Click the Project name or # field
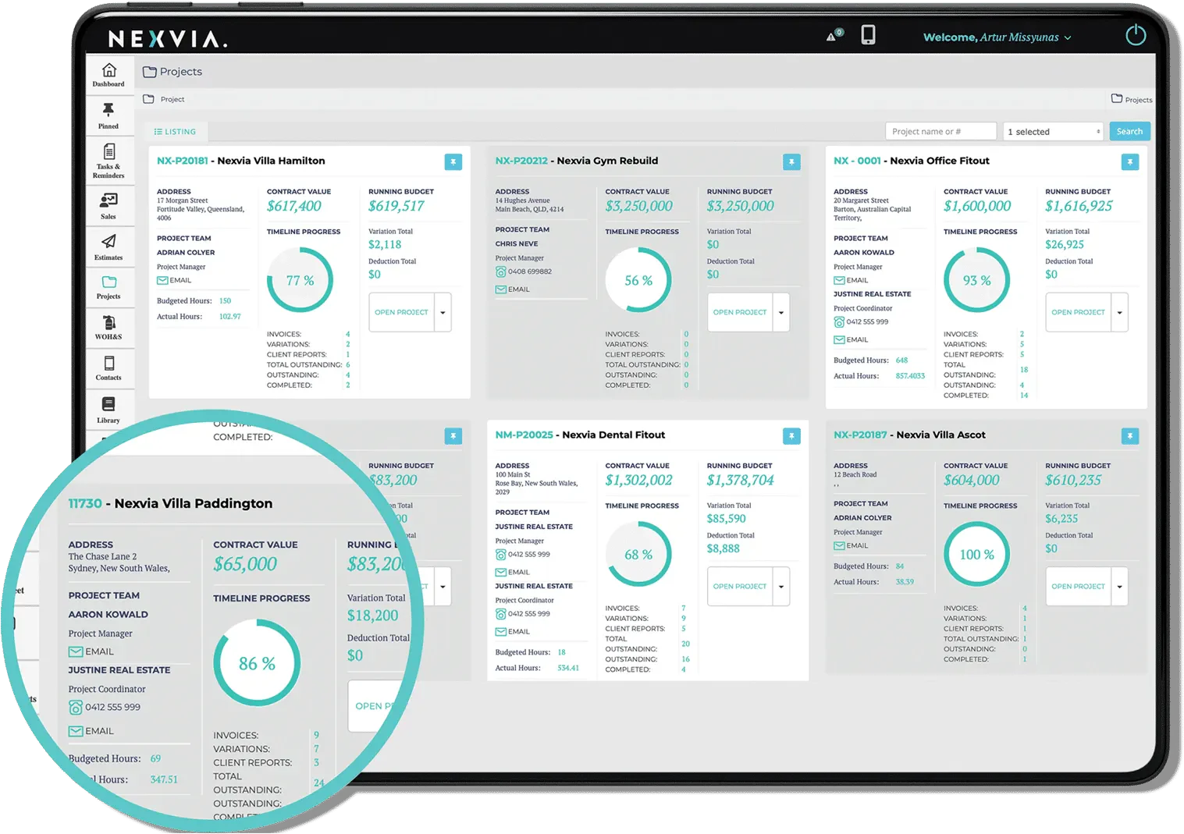The height and width of the screenshot is (834, 1184). [940, 131]
